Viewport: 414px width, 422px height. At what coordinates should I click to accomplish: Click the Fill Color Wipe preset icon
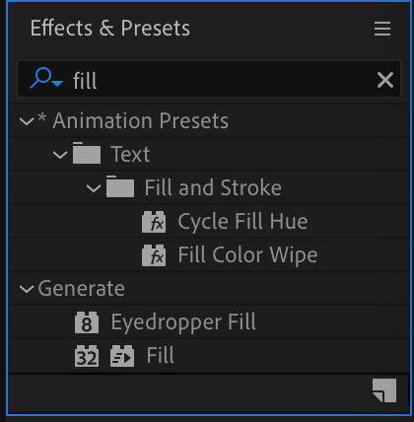(154, 255)
